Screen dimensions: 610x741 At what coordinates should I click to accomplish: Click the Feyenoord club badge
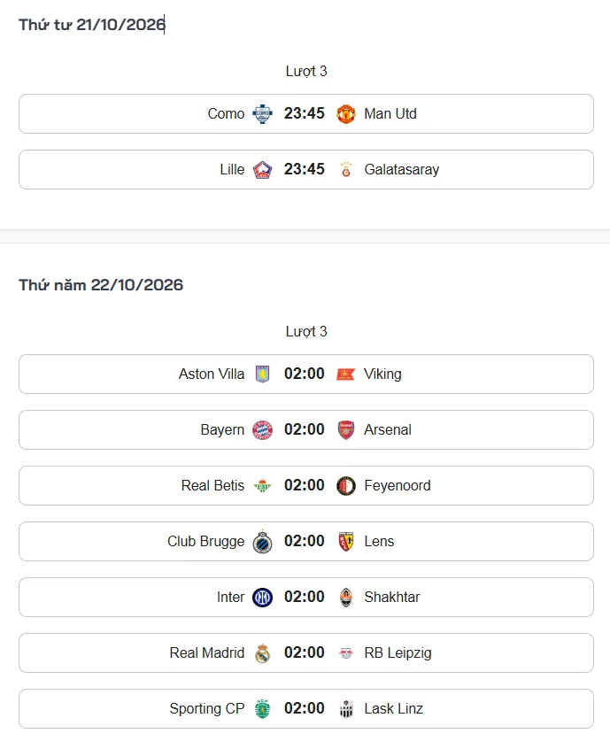346,486
